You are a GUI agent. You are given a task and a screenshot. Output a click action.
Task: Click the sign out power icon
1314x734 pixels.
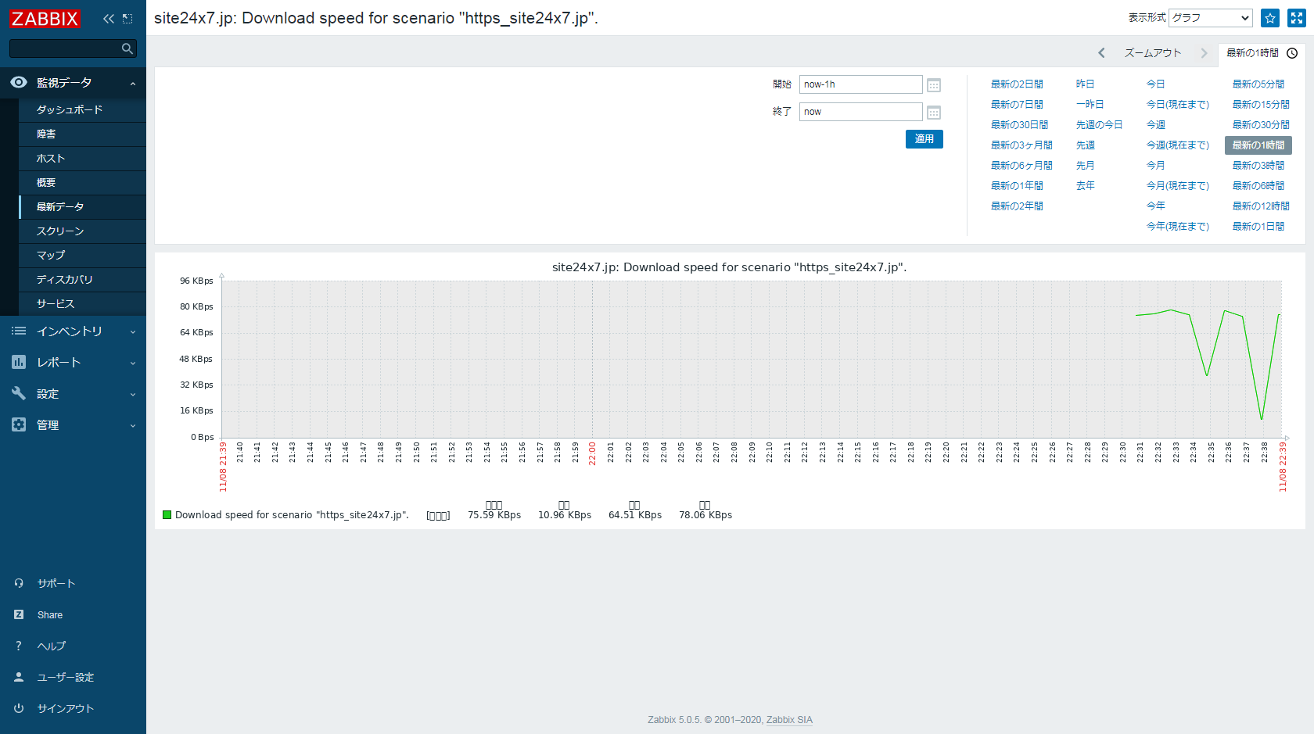tap(19, 708)
